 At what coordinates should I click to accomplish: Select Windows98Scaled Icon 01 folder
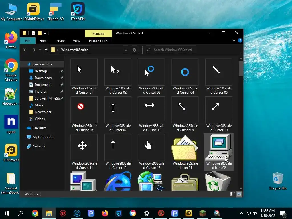coord(185,152)
